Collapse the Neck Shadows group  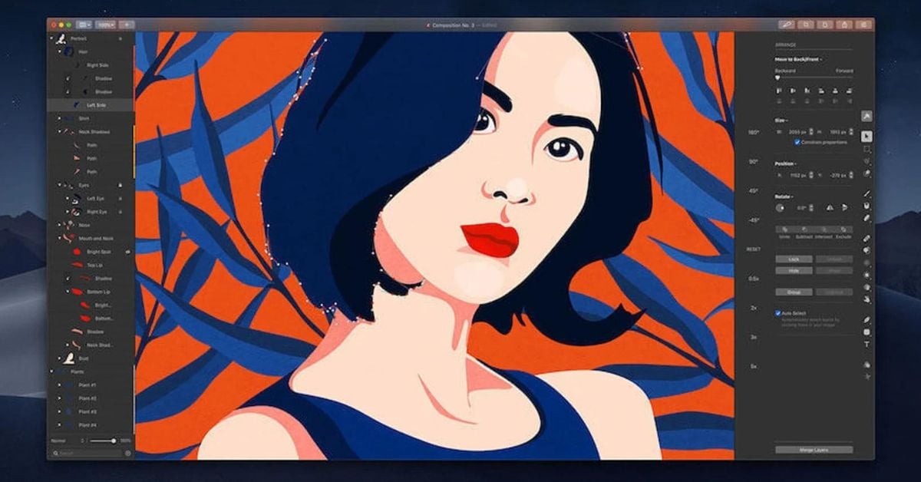pos(59,131)
